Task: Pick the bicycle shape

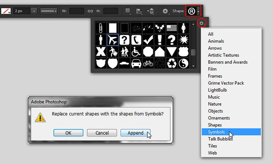Action: pos(148,63)
